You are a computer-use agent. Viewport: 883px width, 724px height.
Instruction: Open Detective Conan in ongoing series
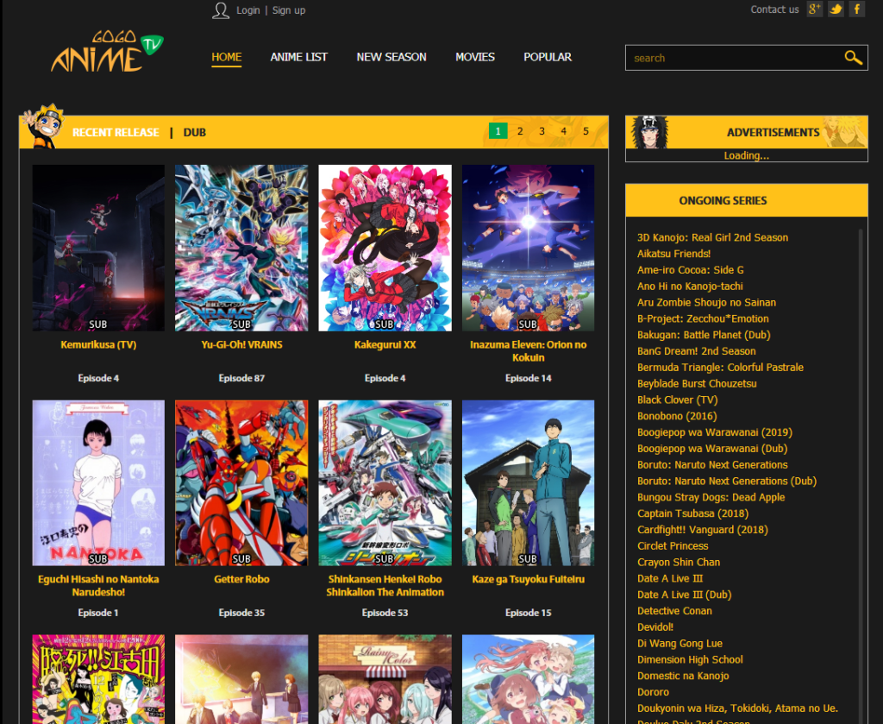(x=674, y=611)
